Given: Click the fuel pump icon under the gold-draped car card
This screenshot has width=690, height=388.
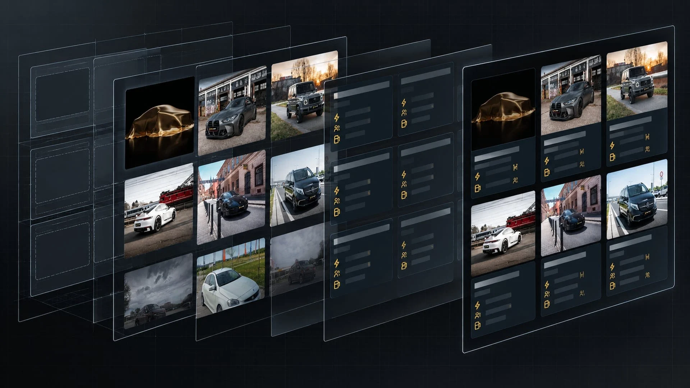Looking at the screenshot, I should (x=478, y=188).
